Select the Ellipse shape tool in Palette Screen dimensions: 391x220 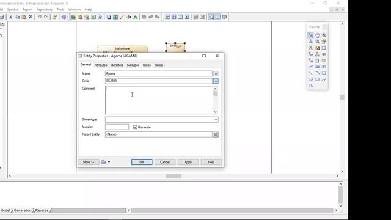310,79
